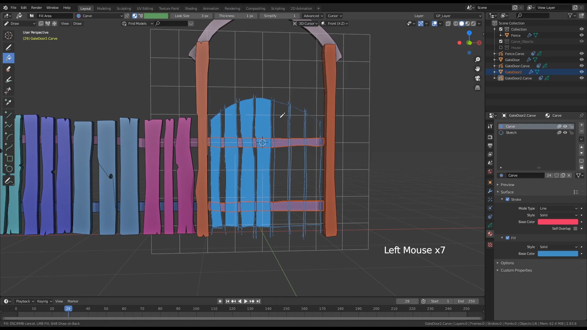Click the auto keying record button
The image size is (587, 330).
tap(220, 301)
